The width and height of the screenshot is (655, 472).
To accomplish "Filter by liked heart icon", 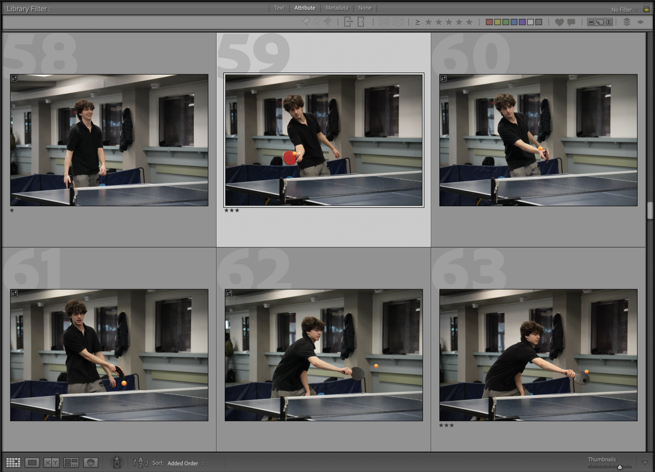I will pos(559,22).
